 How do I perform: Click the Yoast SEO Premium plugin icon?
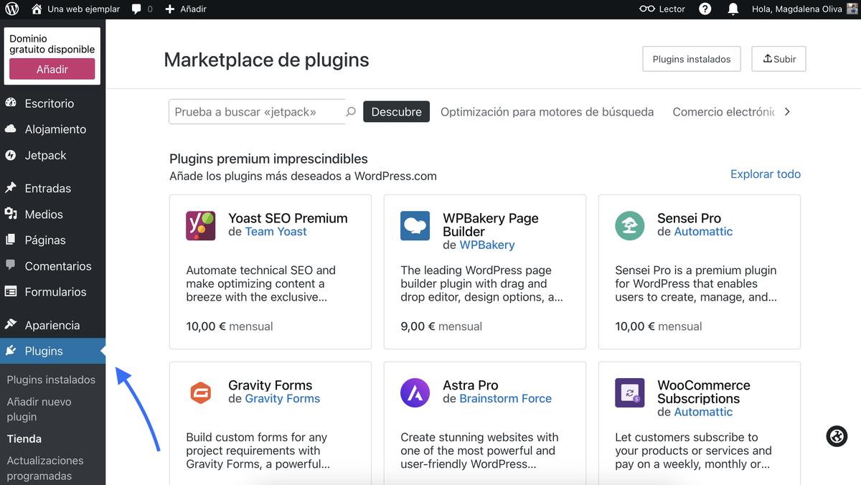(x=200, y=225)
